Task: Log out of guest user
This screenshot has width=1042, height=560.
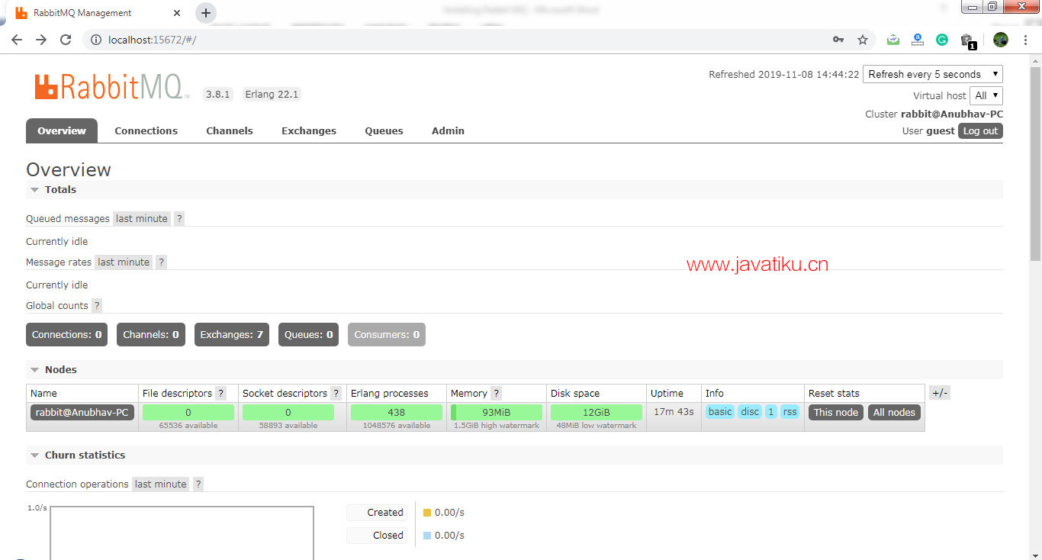Action: (980, 130)
